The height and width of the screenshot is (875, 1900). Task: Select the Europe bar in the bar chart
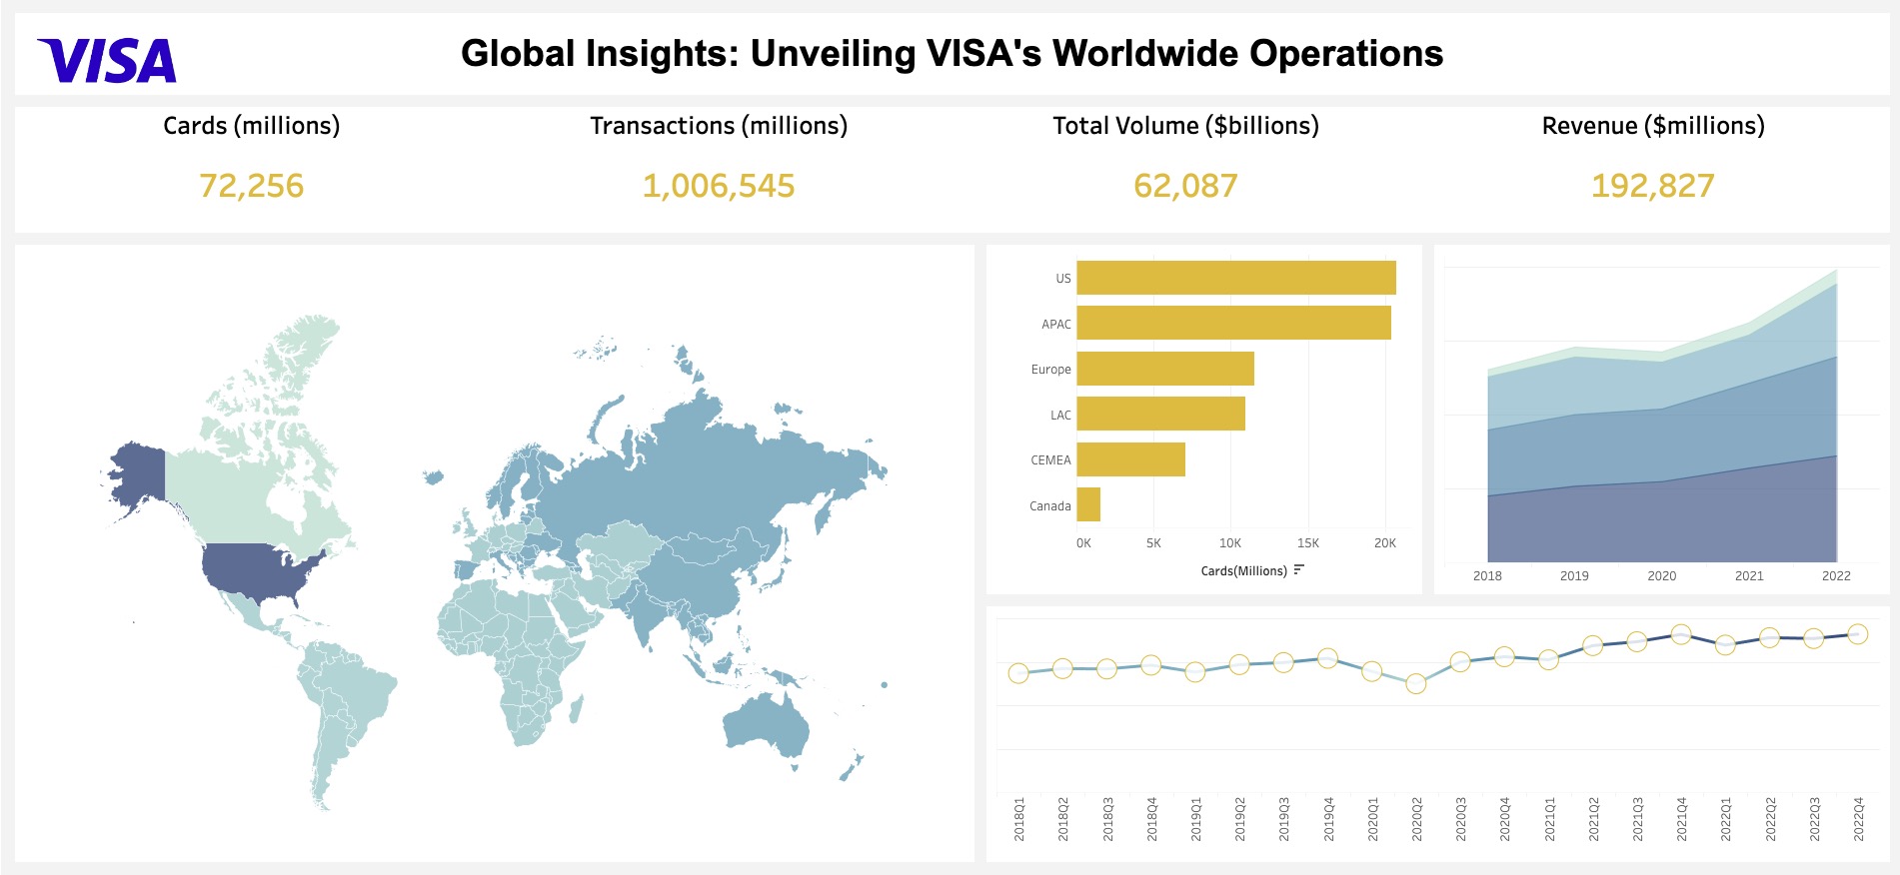(x=1165, y=369)
